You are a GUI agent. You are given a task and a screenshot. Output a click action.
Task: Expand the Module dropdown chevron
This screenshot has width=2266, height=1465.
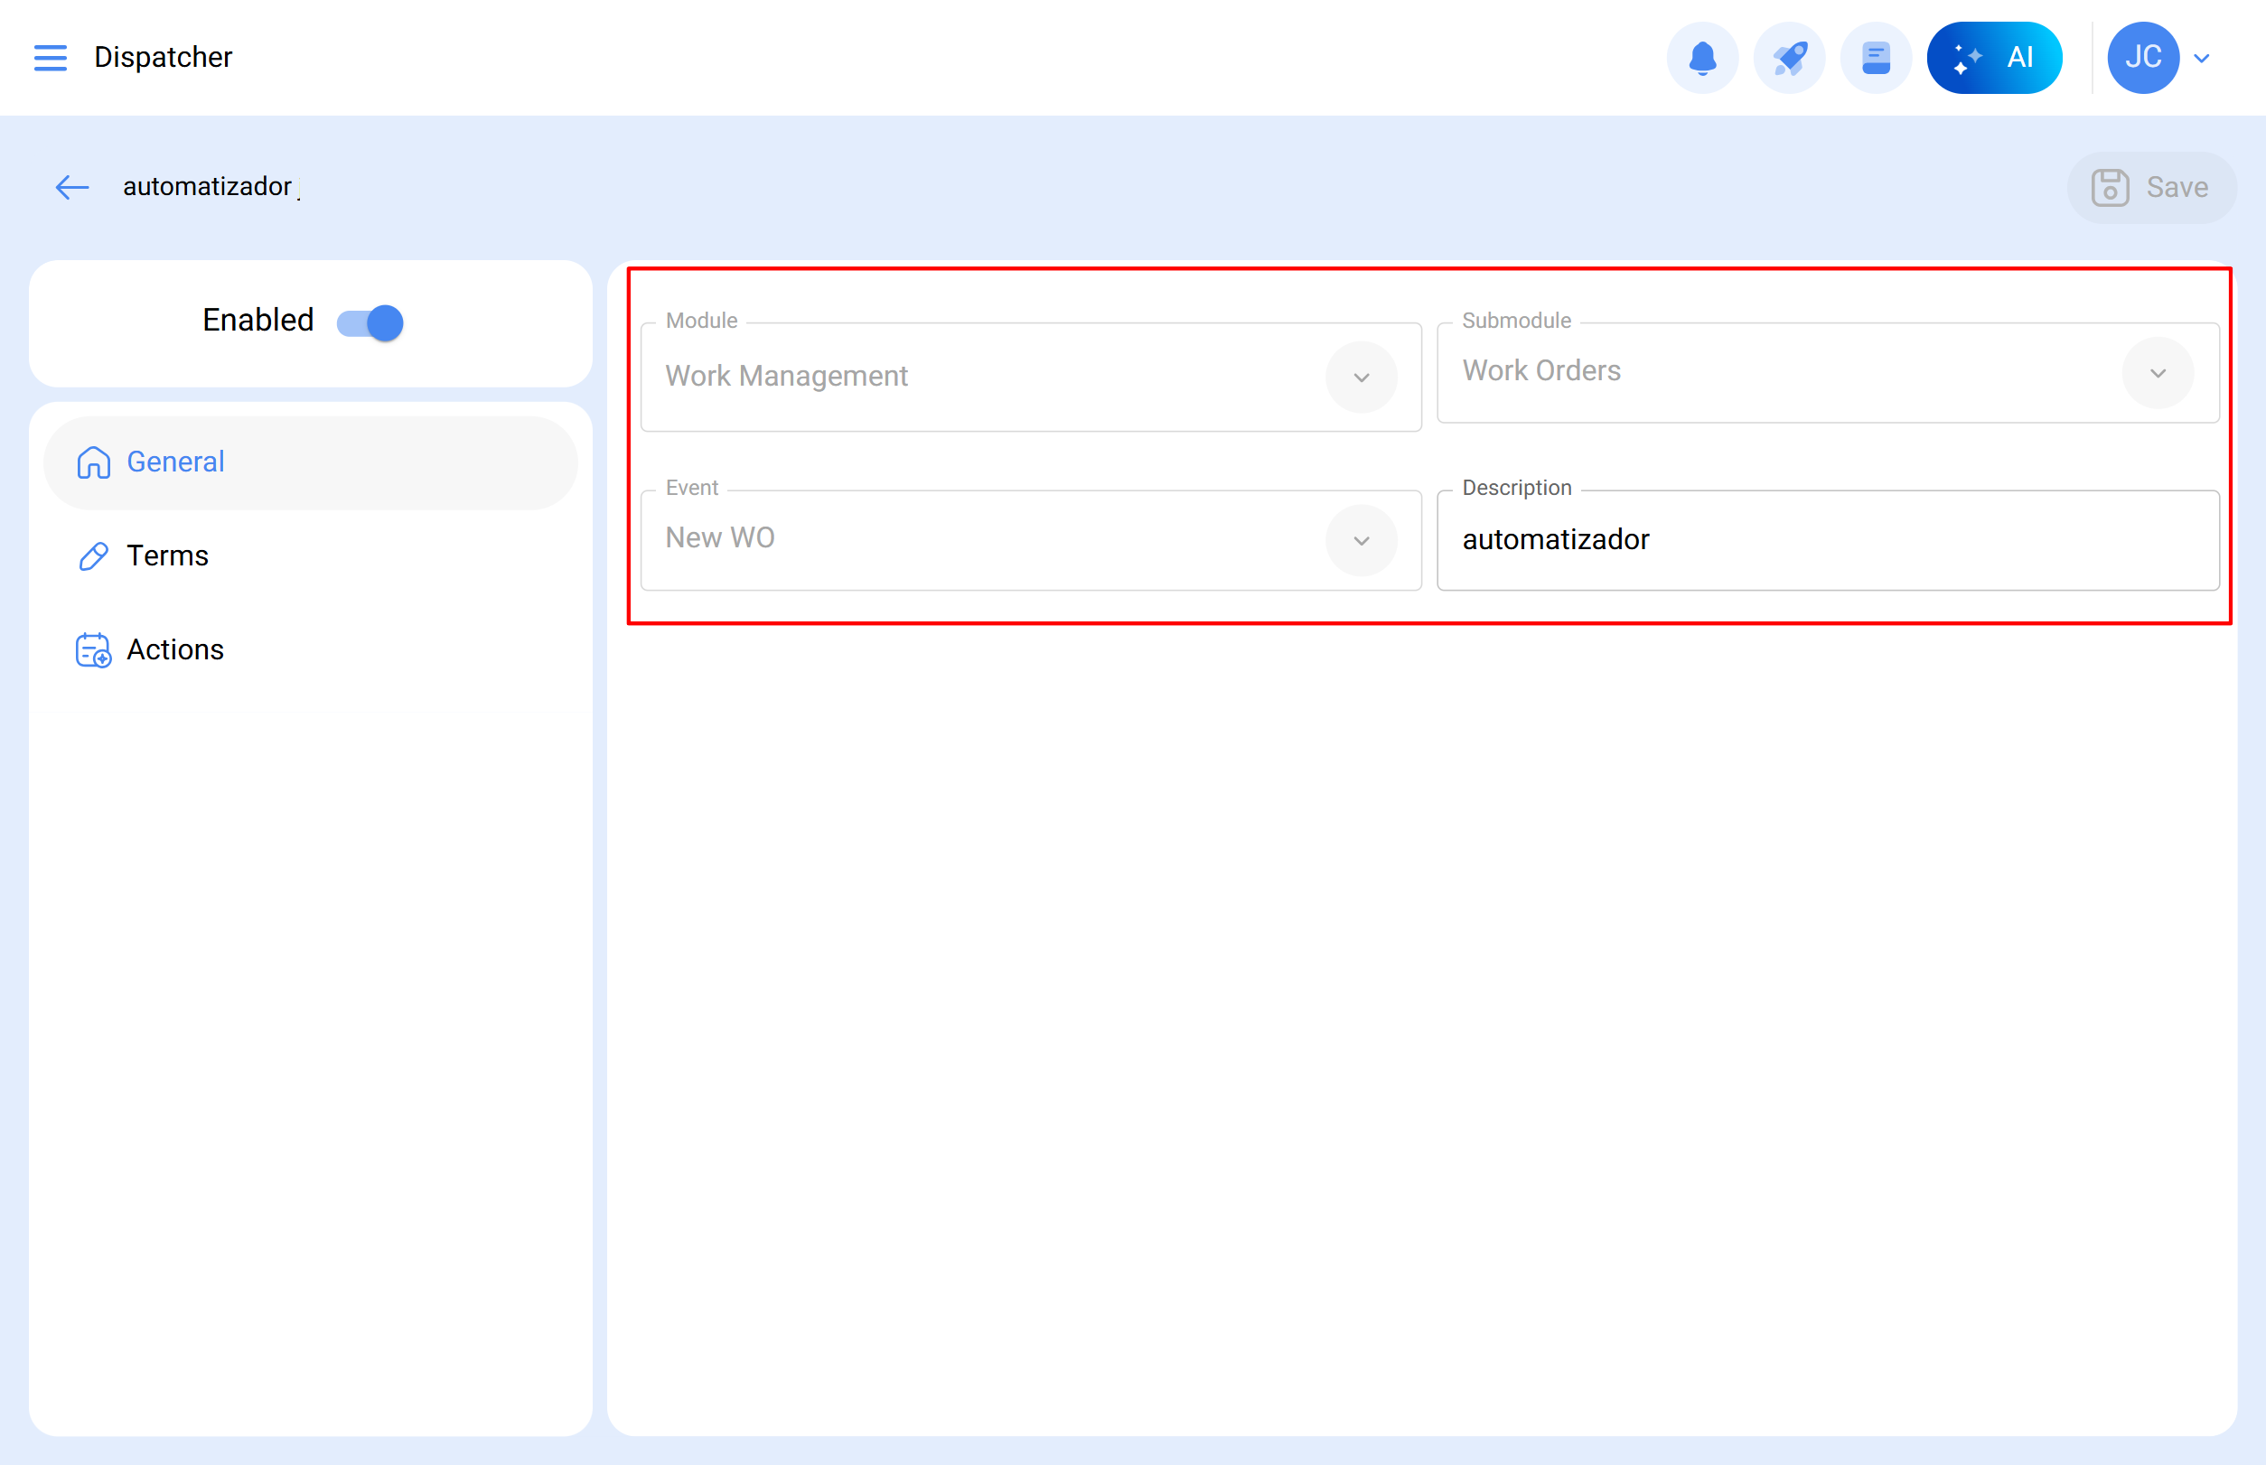(1361, 378)
